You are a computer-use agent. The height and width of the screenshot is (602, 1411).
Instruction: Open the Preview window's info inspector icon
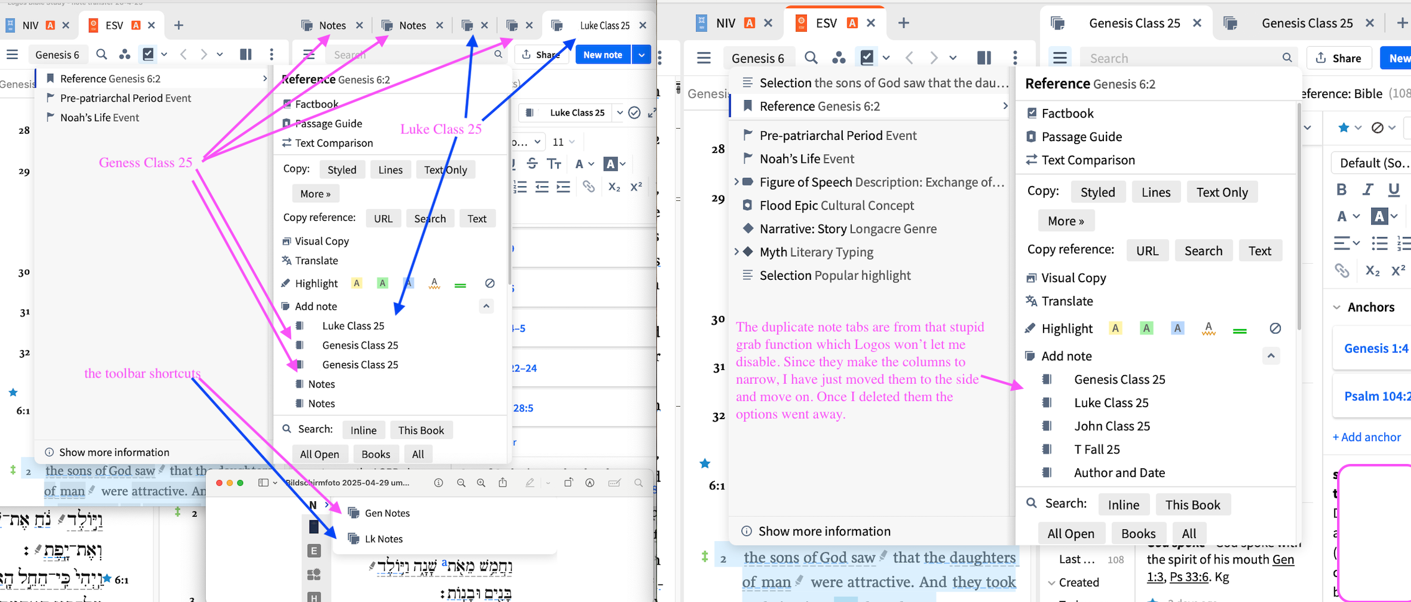point(438,483)
